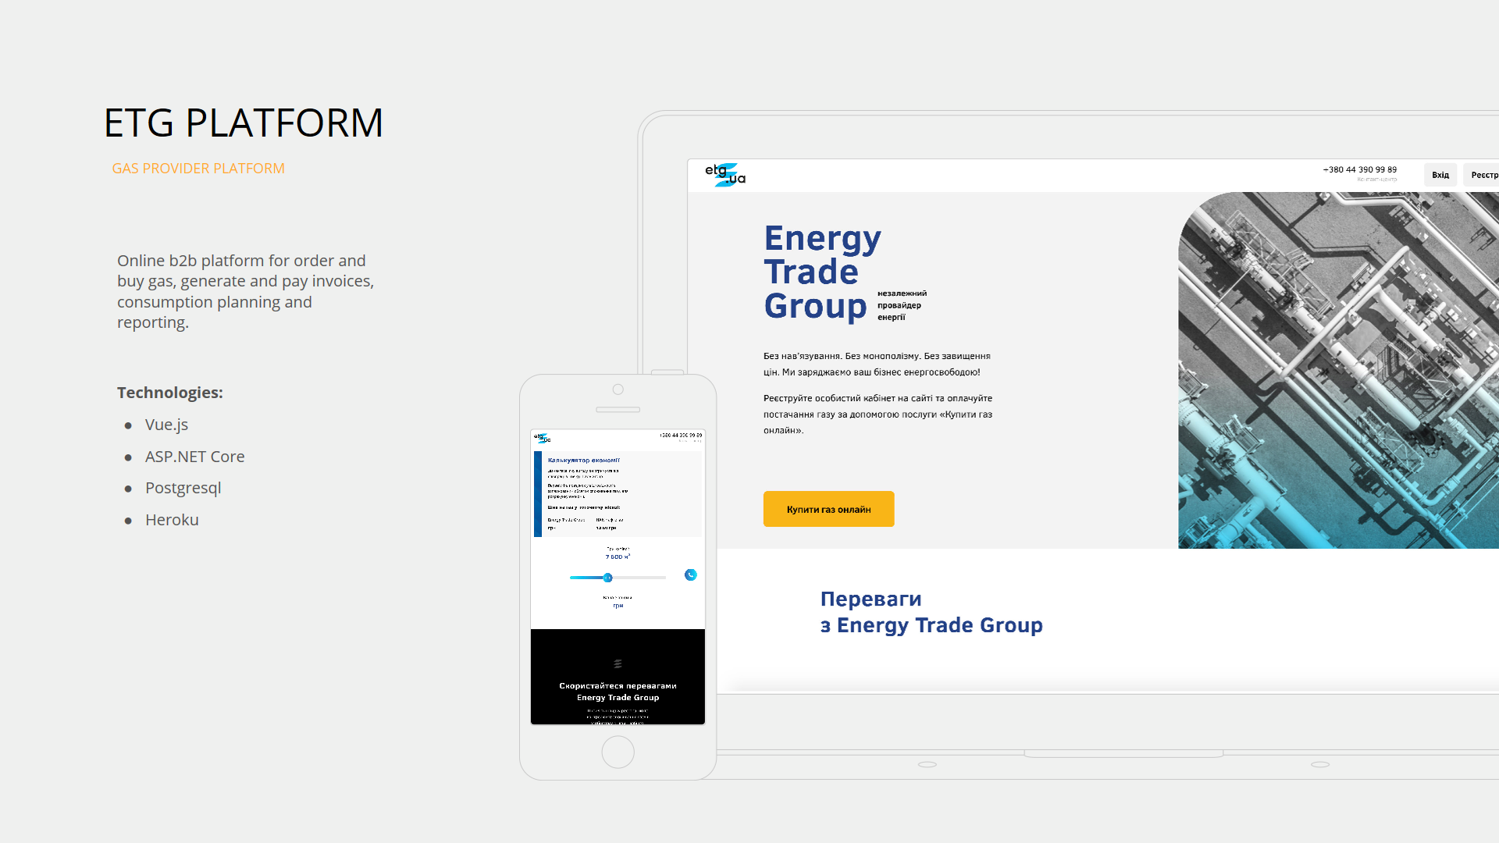Screen dimensions: 1499x843
Task: Click the Energy Trade Group hero heading
Action: (x=823, y=272)
